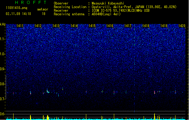Click the HROFFT title text
The height and width of the screenshot is (120, 189).
point(31,2)
